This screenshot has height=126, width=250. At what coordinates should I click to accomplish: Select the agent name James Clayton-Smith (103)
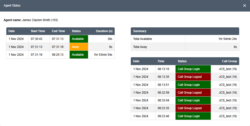point(40,20)
